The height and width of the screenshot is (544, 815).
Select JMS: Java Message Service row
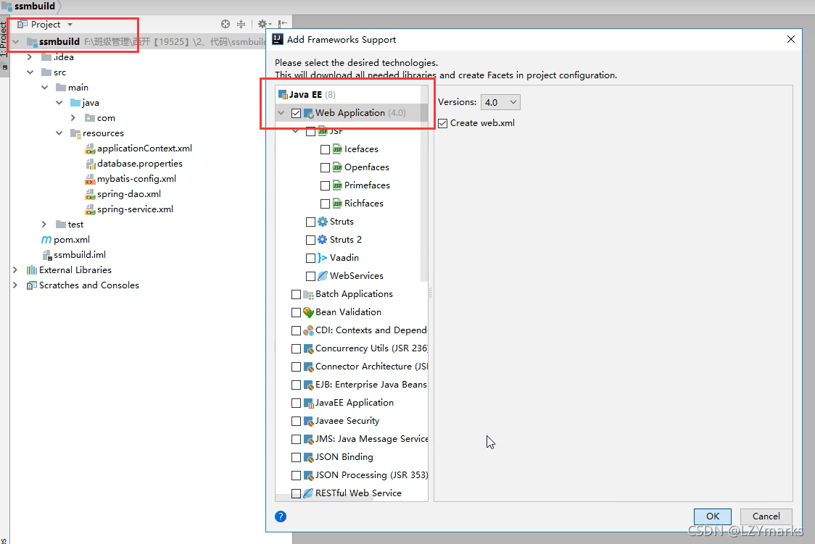click(352, 439)
